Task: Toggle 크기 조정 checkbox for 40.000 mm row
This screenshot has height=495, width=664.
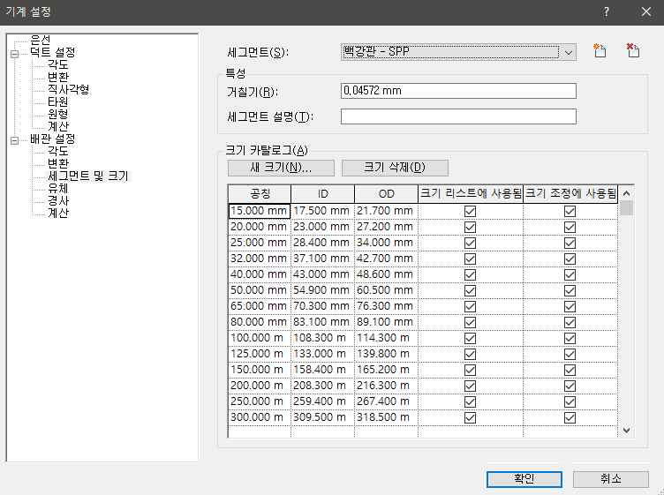Action: point(570,274)
